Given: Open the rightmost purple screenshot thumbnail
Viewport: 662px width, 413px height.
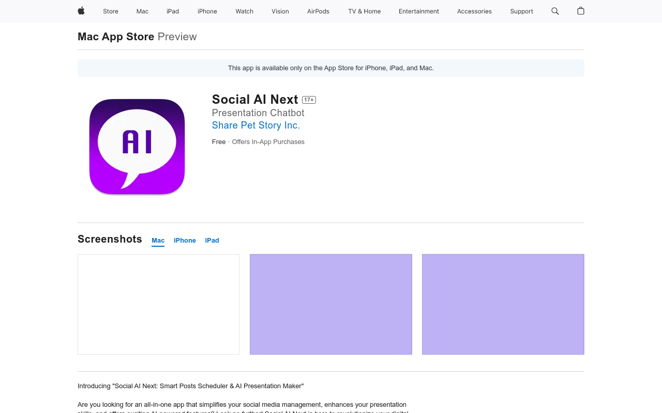Looking at the screenshot, I should coord(503,304).
